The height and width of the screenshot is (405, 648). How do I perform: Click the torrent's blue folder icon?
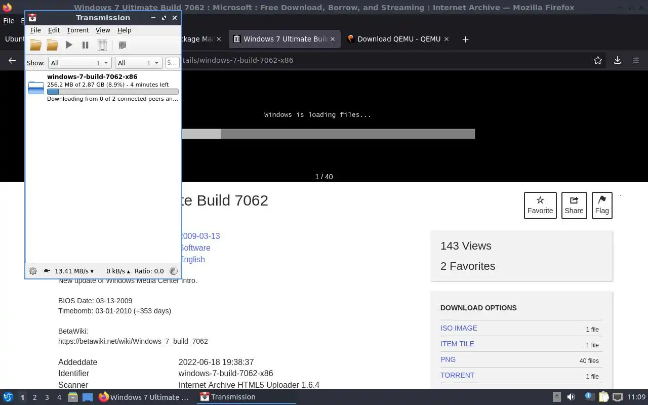click(x=36, y=88)
